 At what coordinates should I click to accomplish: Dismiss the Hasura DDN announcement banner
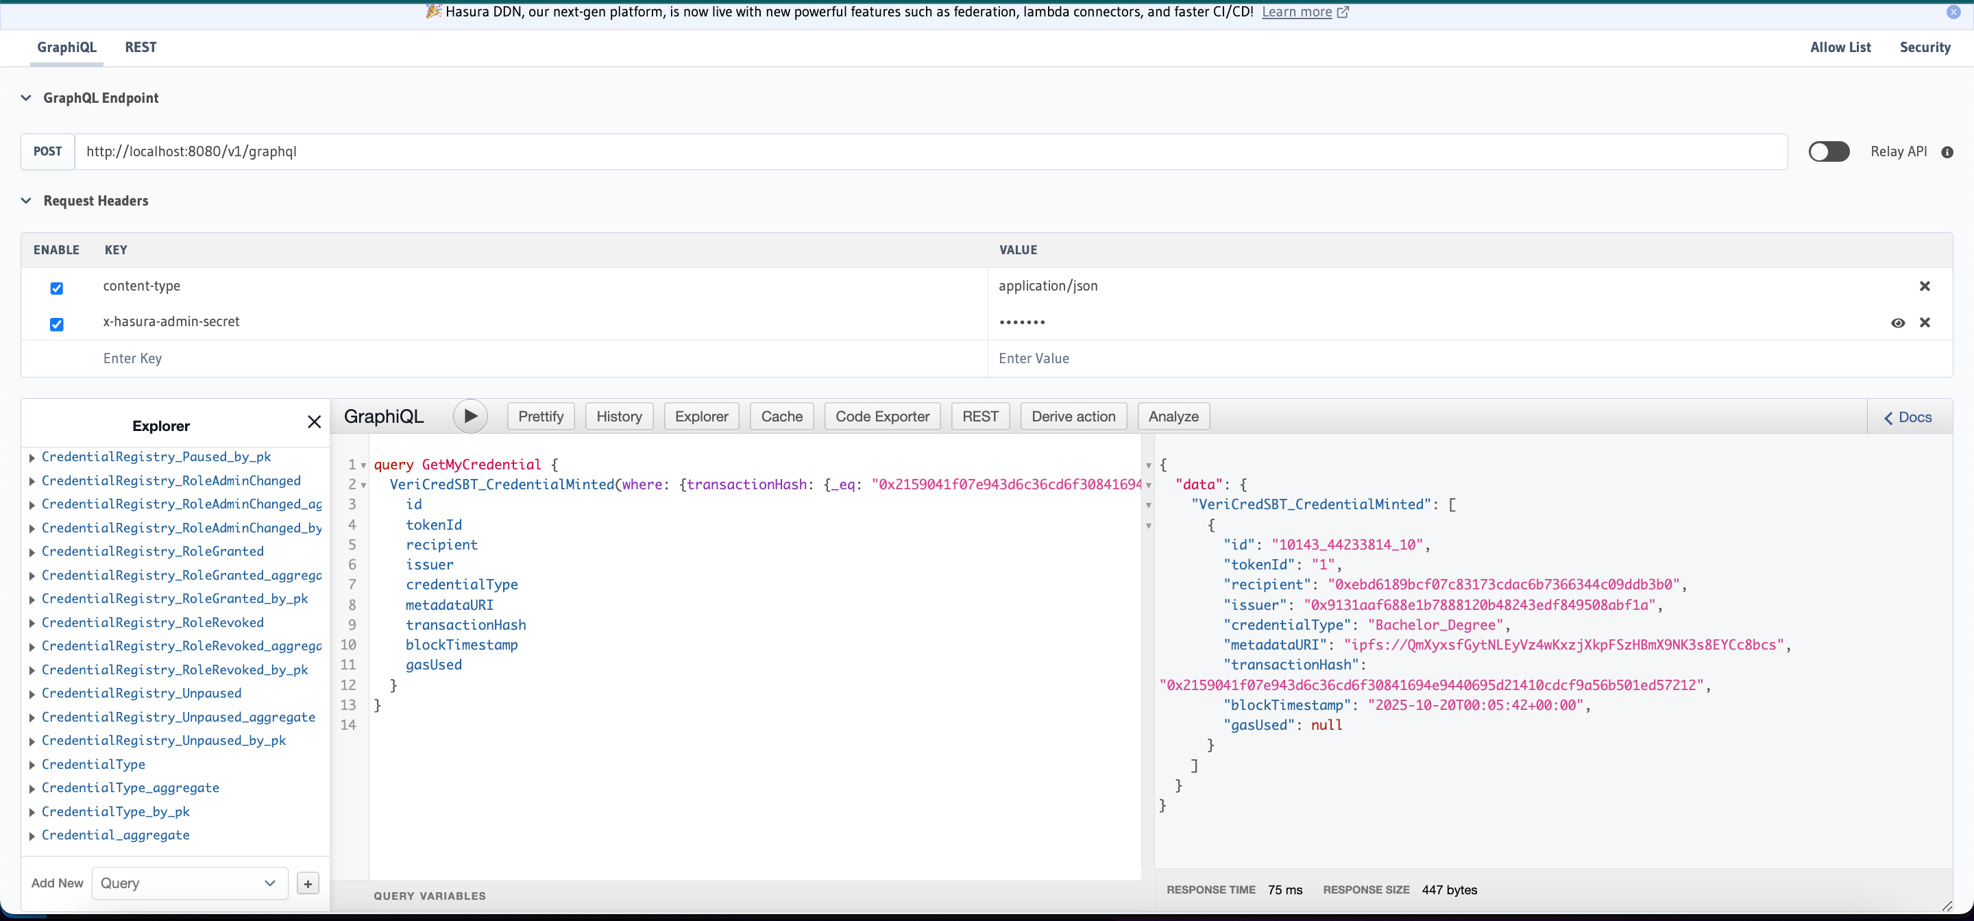click(1953, 12)
